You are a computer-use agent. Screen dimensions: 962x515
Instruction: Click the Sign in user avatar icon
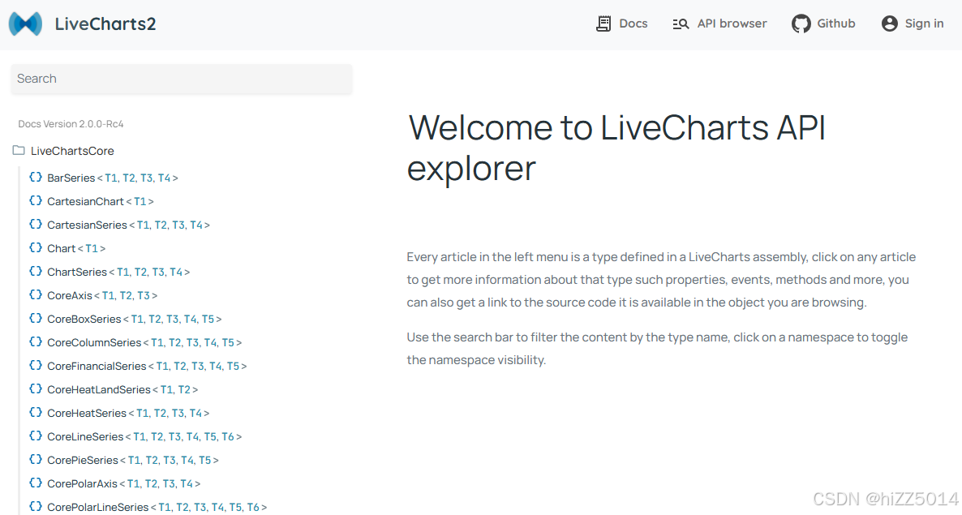point(890,24)
